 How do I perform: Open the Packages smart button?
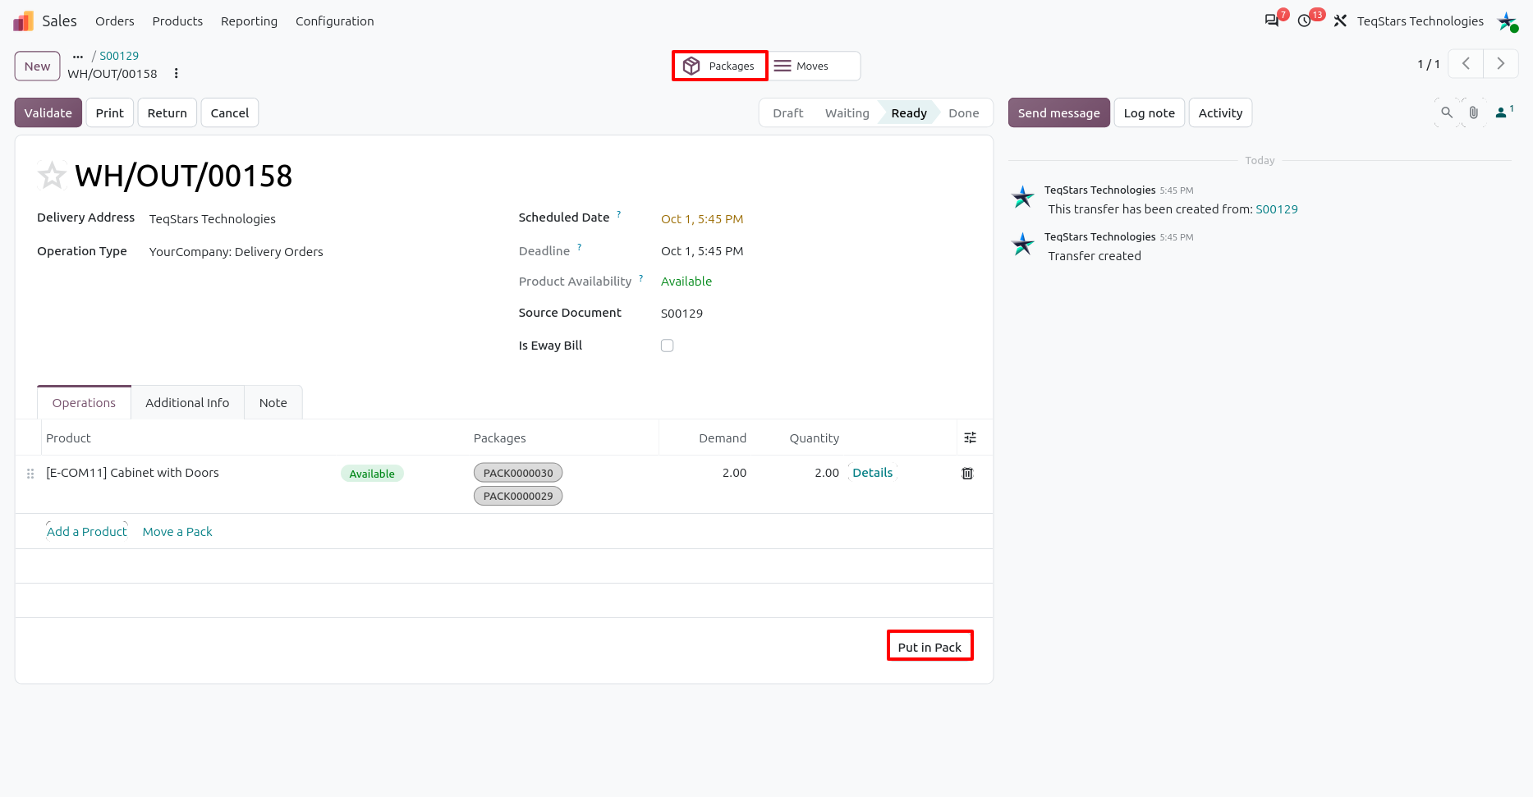click(720, 66)
